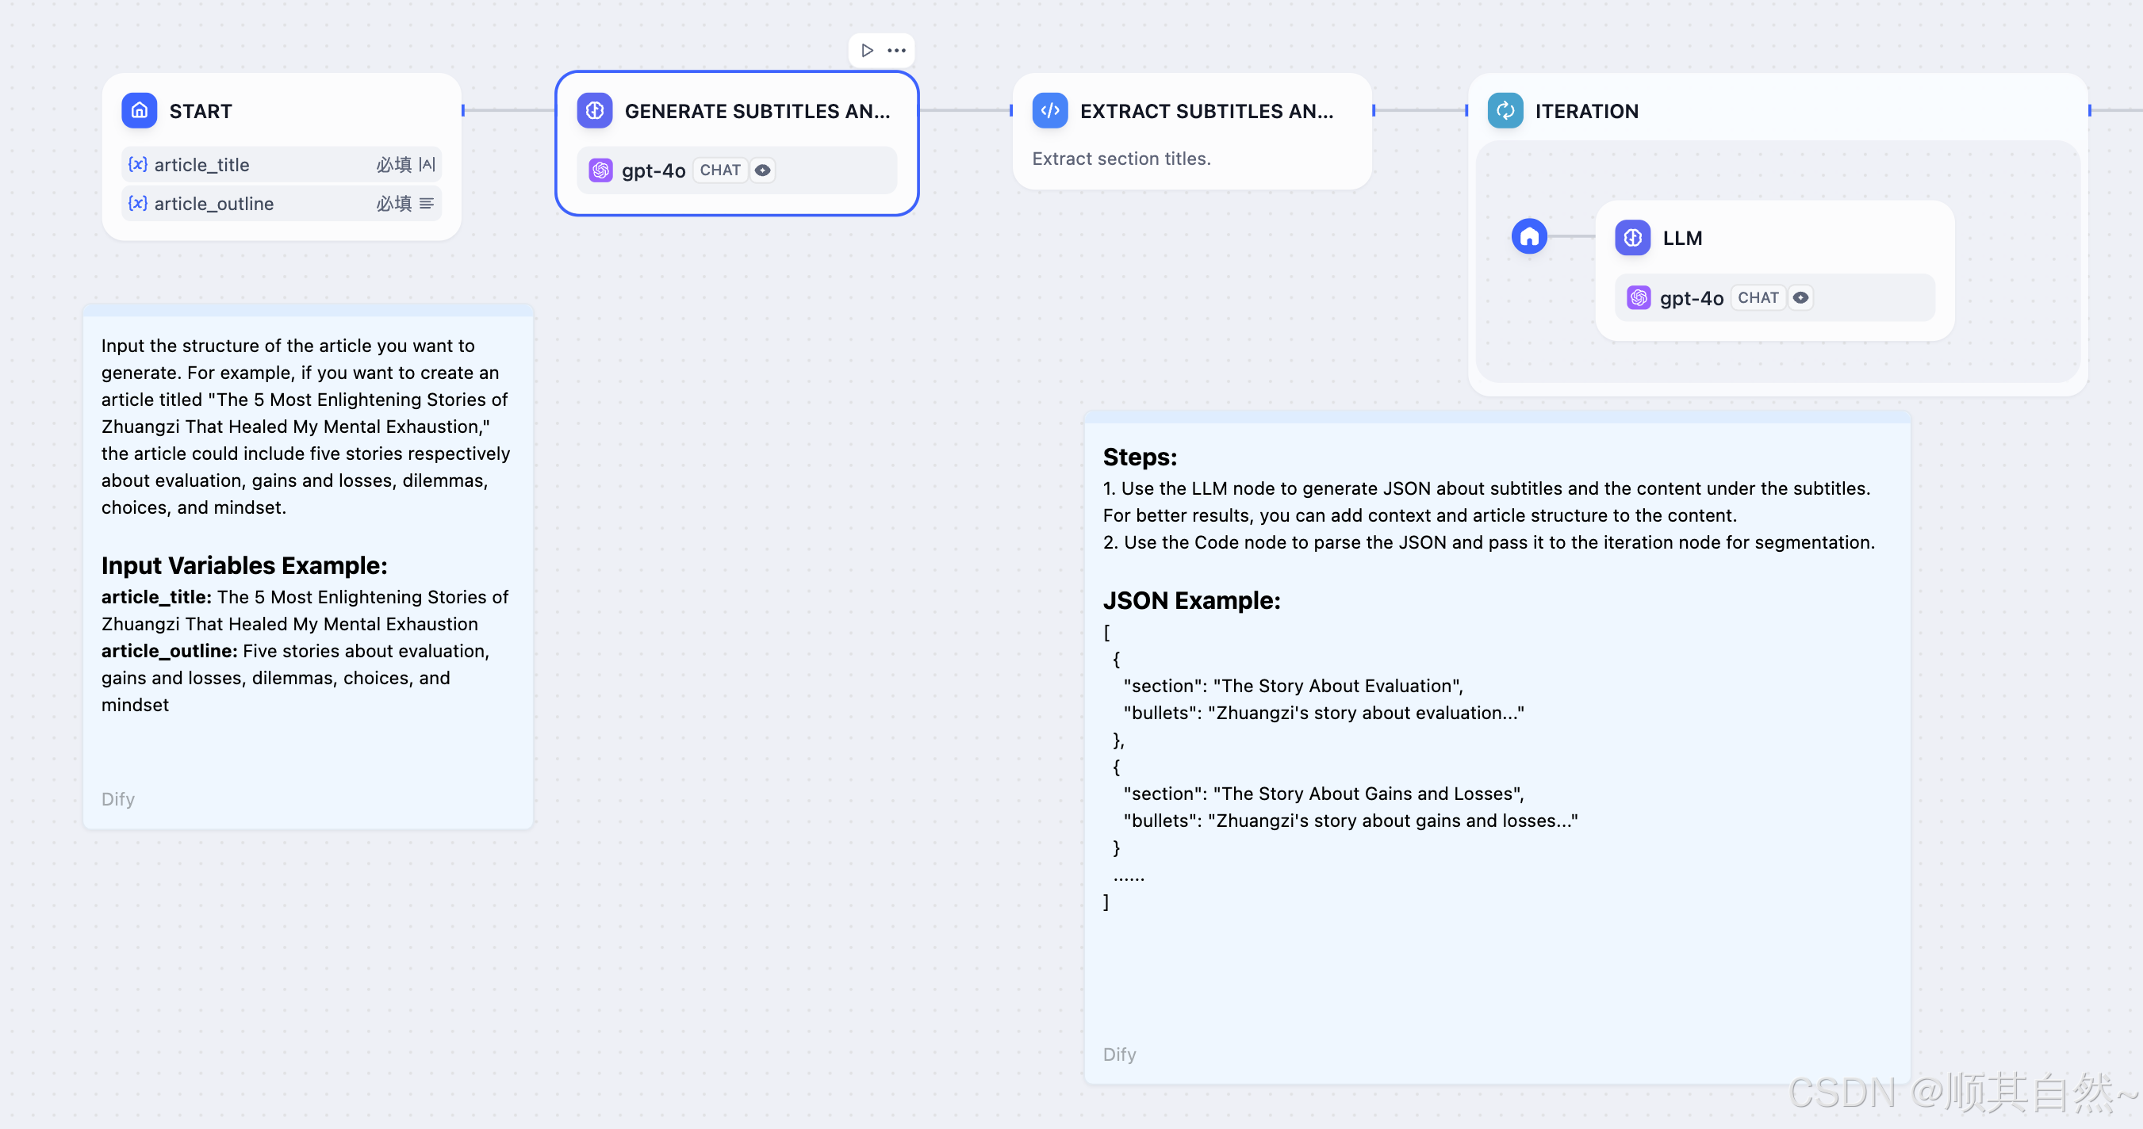
Task: Click the CHAT badge in iteration LLM node
Action: (x=1757, y=297)
